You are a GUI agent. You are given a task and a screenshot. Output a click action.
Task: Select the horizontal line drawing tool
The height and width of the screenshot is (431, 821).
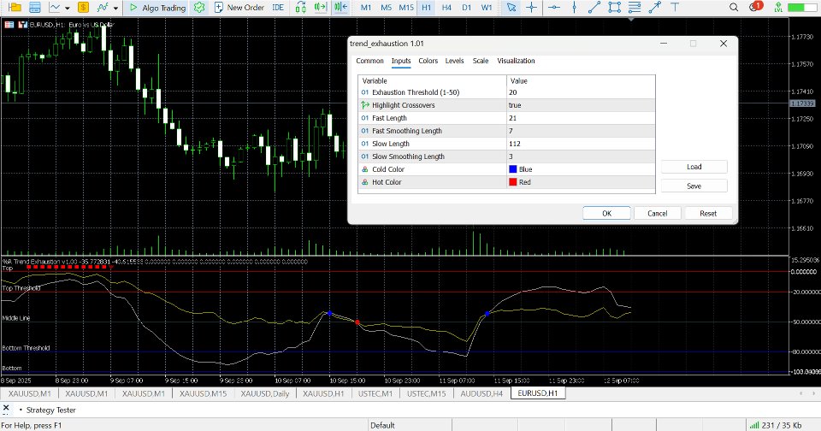pos(555,8)
